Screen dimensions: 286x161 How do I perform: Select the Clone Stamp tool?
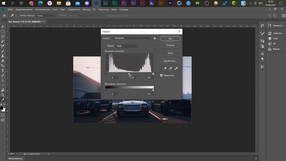click(x=3, y=56)
